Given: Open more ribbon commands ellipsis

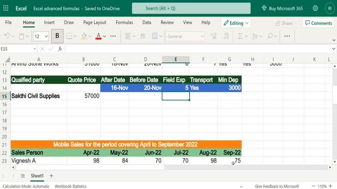Looking at the screenshot, I should [x=287, y=36].
